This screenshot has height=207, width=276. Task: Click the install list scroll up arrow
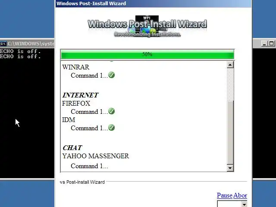pyautogui.click(x=230, y=65)
